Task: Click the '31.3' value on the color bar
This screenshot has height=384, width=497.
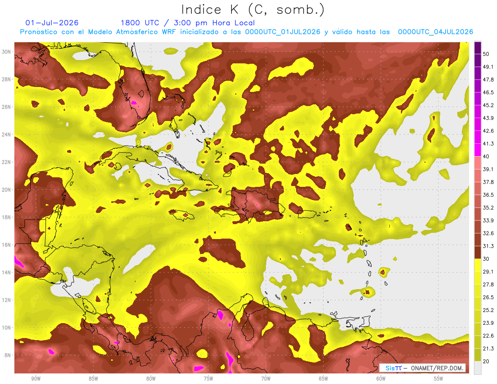Action: 488,246
